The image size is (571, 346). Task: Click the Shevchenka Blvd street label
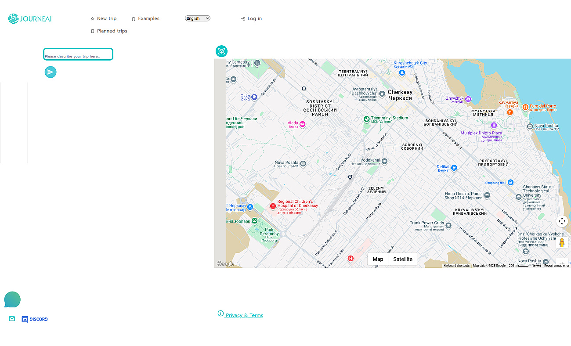click(x=452, y=141)
